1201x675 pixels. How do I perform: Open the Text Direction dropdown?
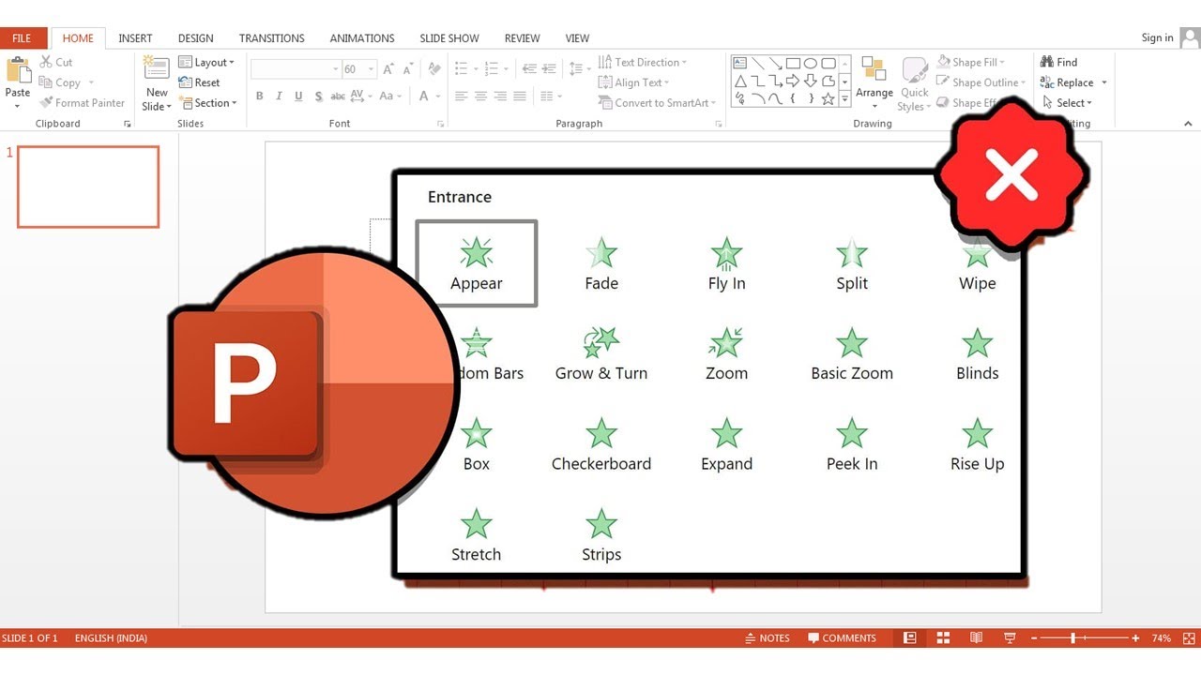click(643, 62)
